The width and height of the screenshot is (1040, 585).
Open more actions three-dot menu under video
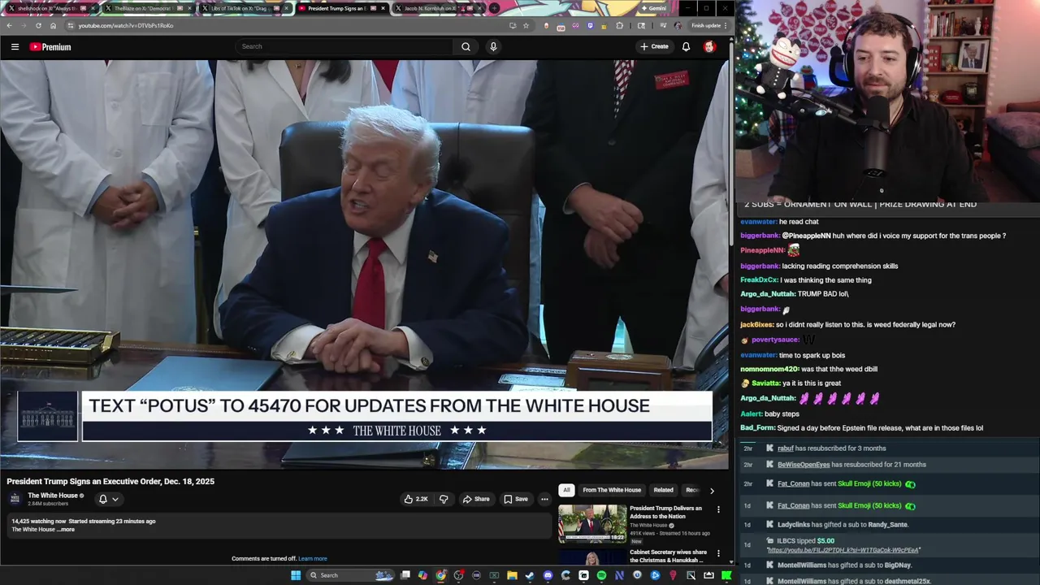[x=544, y=499]
